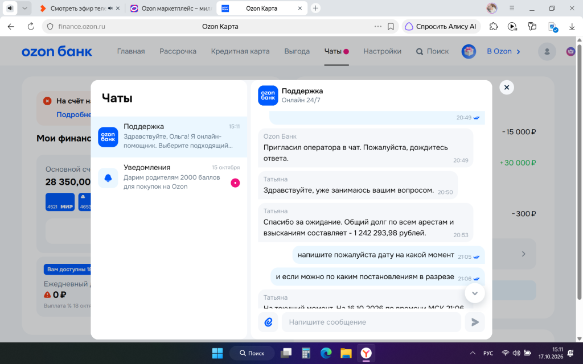Go to the Кредитная карта section
This screenshot has width=583, height=364.
[x=240, y=51]
